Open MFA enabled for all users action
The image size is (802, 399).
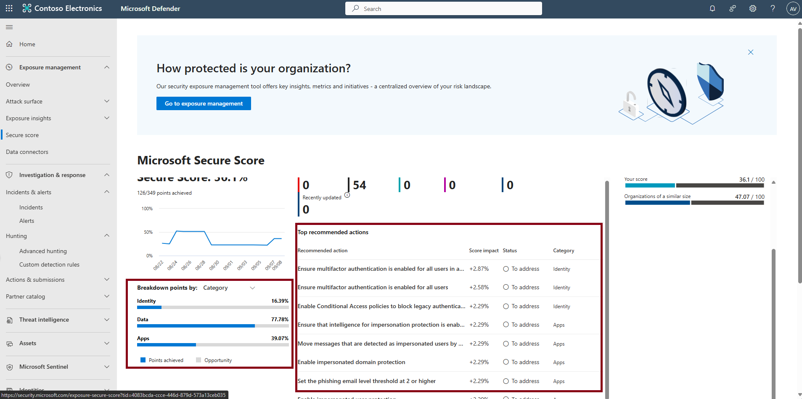[373, 288]
